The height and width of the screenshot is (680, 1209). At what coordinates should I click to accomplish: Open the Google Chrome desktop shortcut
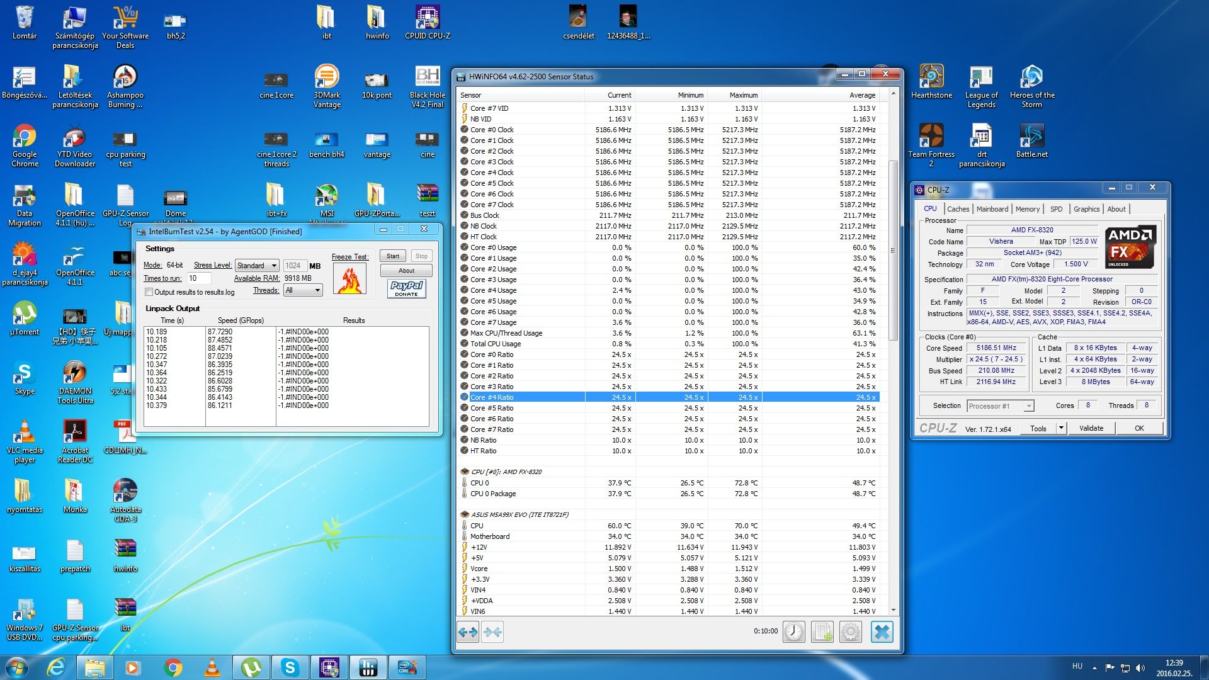click(x=25, y=145)
